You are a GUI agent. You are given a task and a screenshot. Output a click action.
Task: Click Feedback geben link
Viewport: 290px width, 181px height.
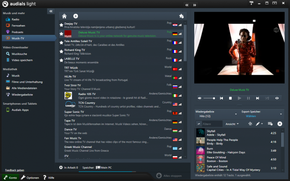[15, 170]
